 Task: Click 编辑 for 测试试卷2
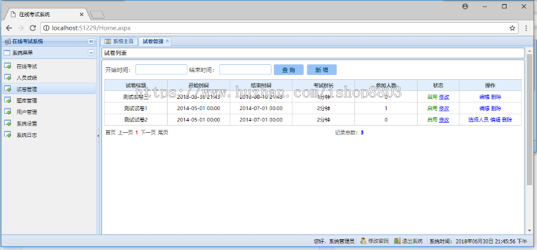[495, 120]
